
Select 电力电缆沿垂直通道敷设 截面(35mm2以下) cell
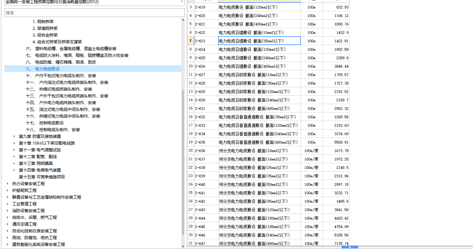[259, 117]
